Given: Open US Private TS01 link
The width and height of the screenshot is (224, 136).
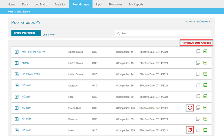Looking at the screenshot, I should [31, 74].
